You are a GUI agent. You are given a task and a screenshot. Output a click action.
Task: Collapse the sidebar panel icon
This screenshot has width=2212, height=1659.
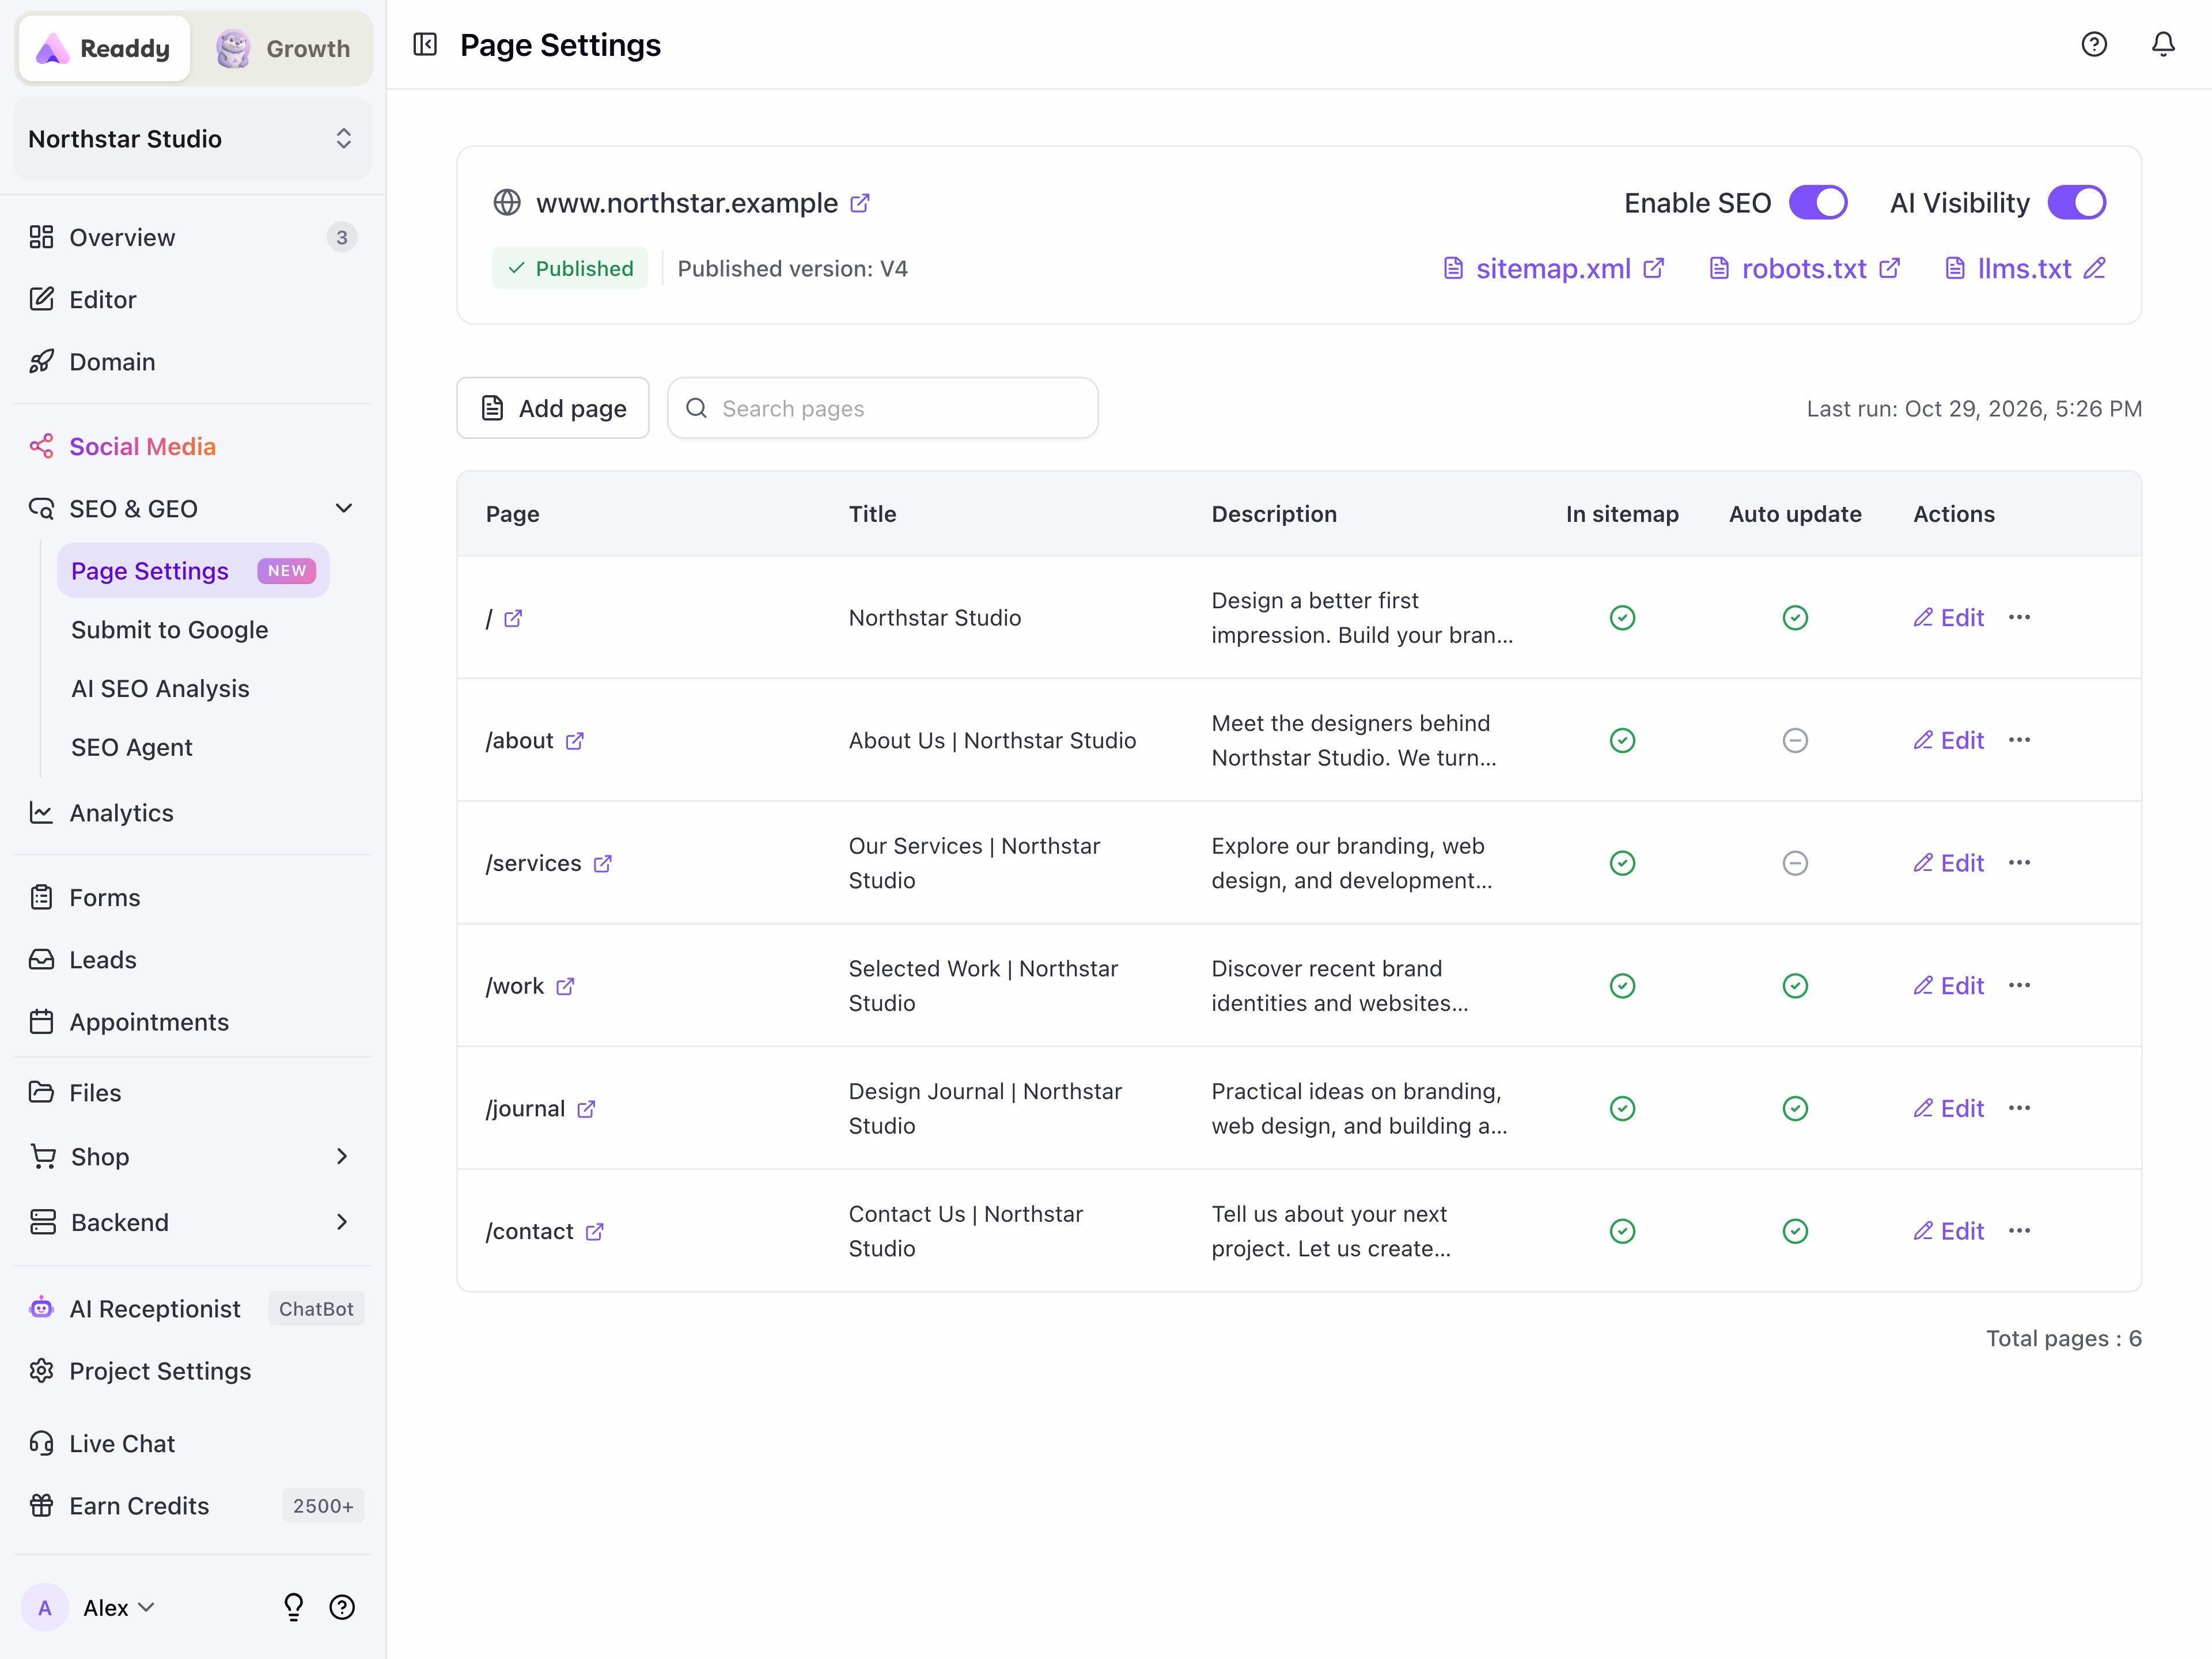(425, 45)
